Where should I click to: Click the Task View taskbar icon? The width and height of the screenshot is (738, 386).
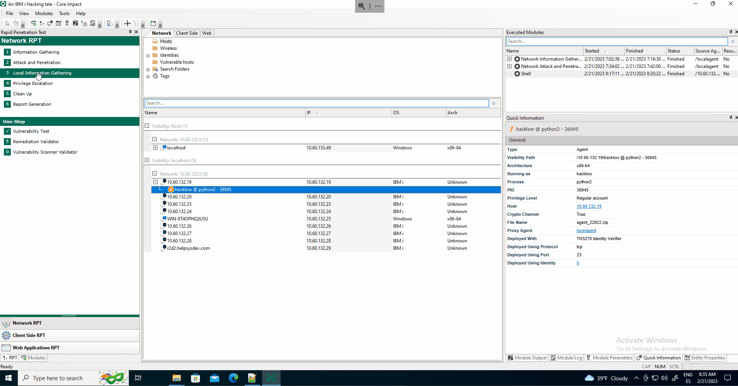tap(138, 378)
